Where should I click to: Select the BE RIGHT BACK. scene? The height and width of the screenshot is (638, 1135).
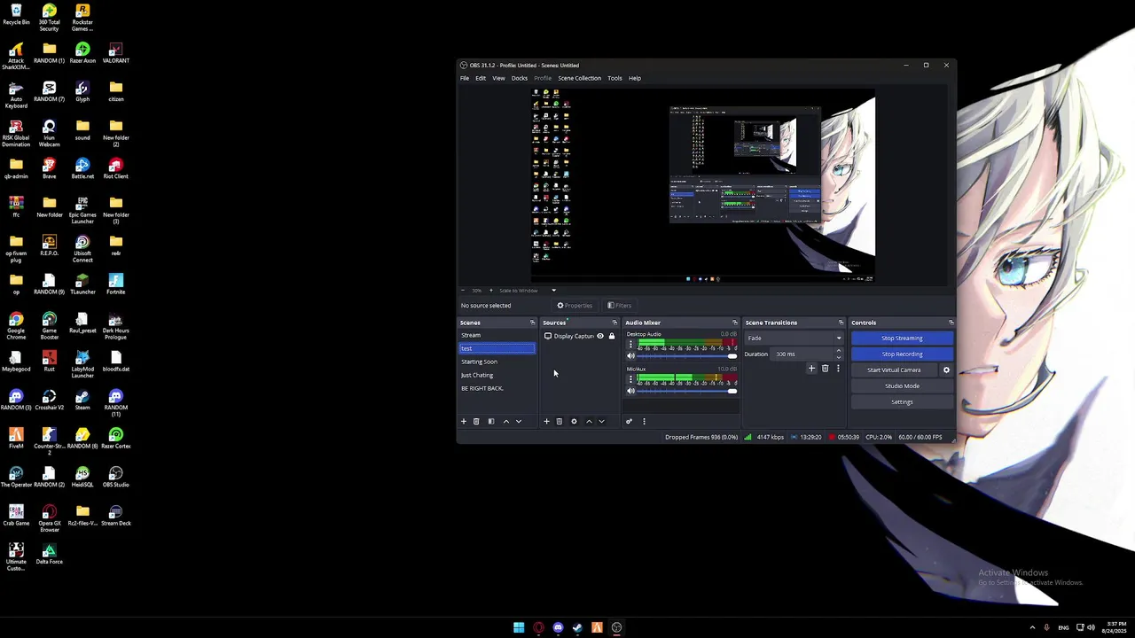497,388
